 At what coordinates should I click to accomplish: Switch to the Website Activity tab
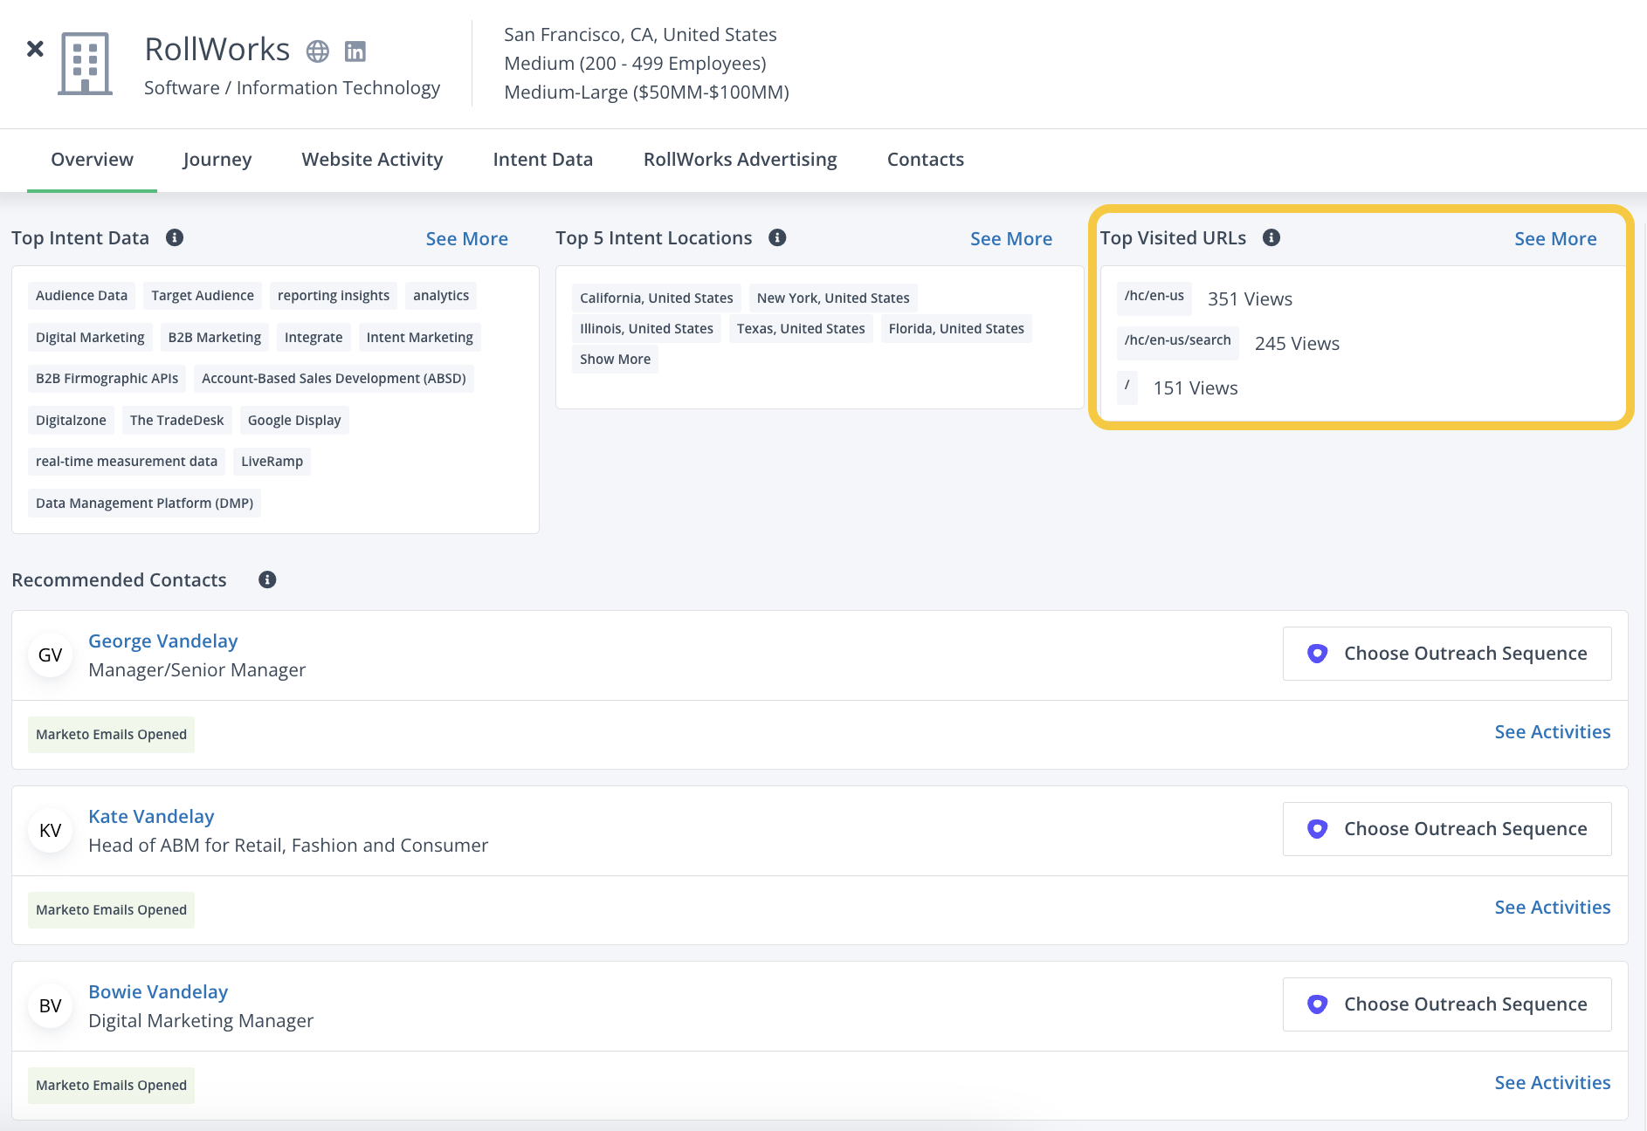tap(372, 160)
